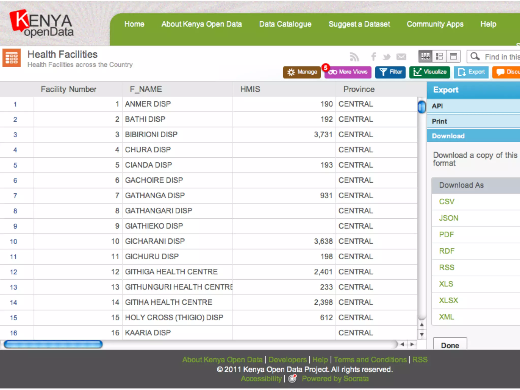Click the RSS feed share icon
Image resolution: width=520 pixels, height=390 pixels.
(x=354, y=57)
